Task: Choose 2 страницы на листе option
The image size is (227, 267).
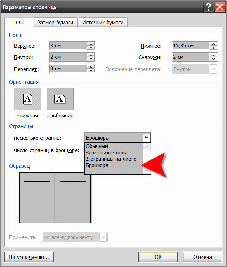Action: [113, 159]
